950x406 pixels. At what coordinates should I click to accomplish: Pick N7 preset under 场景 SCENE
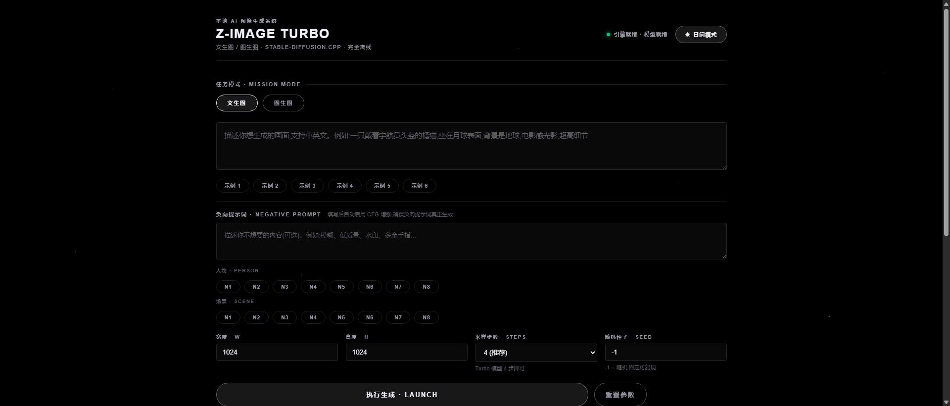(x=398, y=317)
